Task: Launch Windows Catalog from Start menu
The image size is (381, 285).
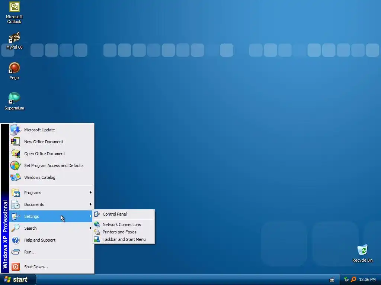Action: point(51,177)
